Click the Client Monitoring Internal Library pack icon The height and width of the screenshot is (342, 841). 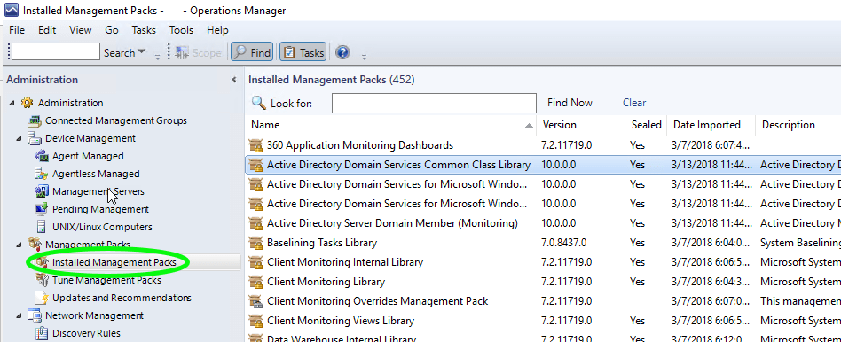[x=255, y=262]
